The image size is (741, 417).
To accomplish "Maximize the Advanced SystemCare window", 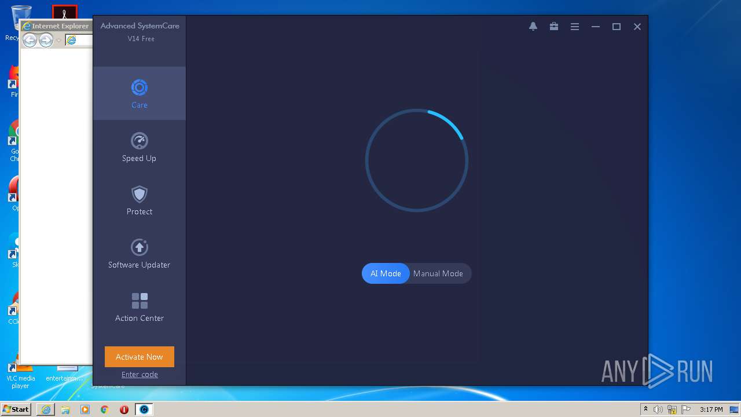I will pyautogui.click(x=617, y=27).
